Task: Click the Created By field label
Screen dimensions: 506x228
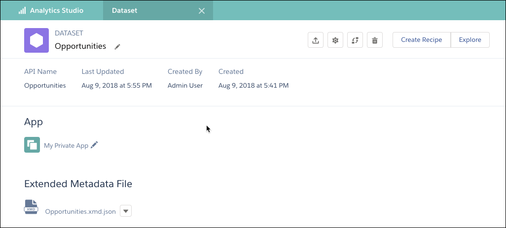Action: click(185, 71)
